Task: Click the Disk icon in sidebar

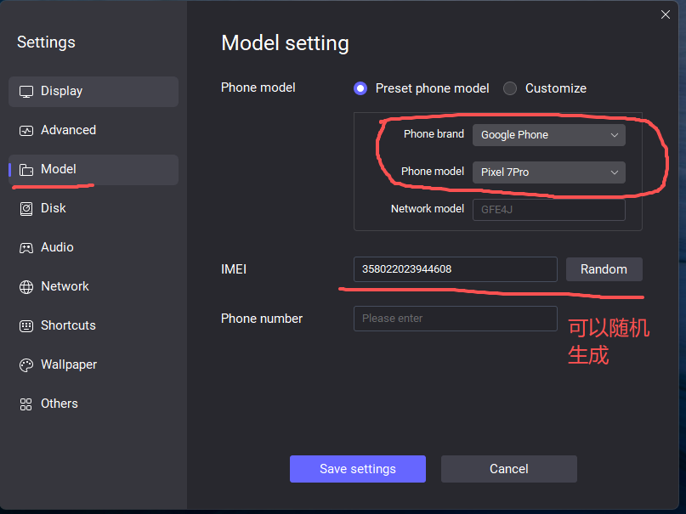Action: (x=26, y=209)
